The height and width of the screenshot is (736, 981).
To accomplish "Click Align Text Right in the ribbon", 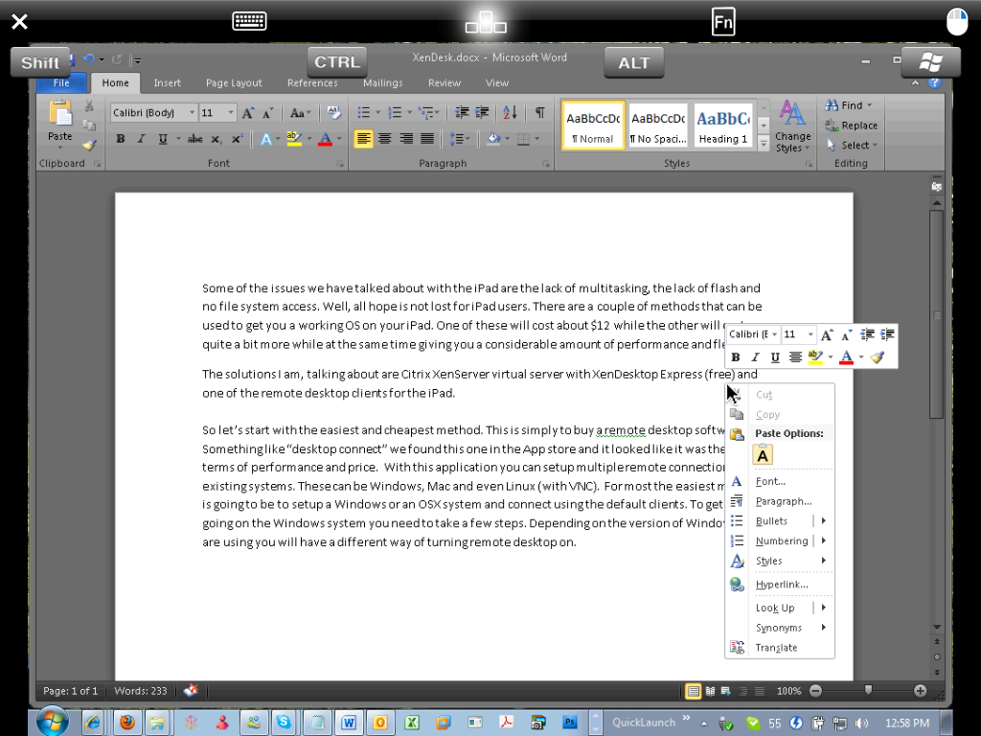I will coord(406,138).
